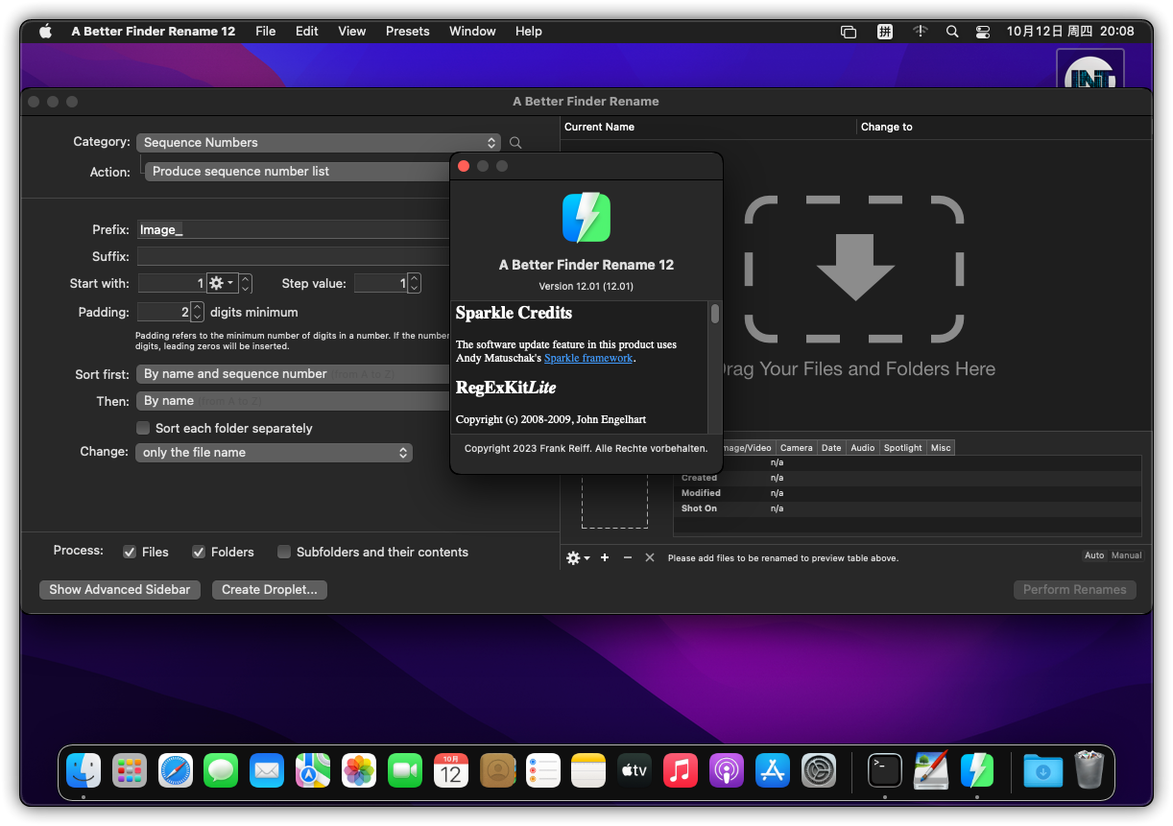Add files with the plus icon

point(605,557)
